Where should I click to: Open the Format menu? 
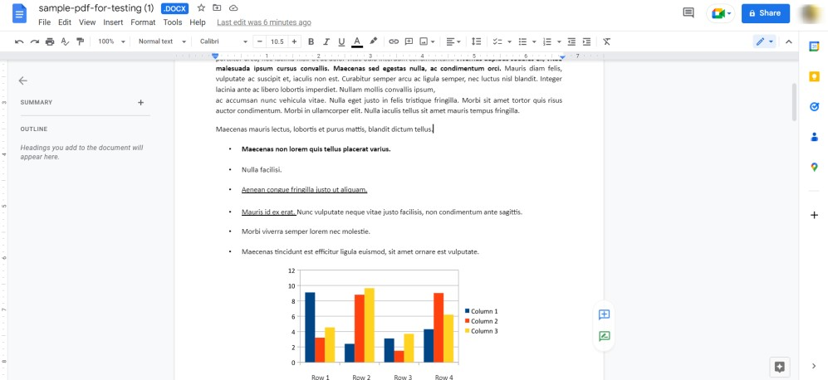pos(143,22)
